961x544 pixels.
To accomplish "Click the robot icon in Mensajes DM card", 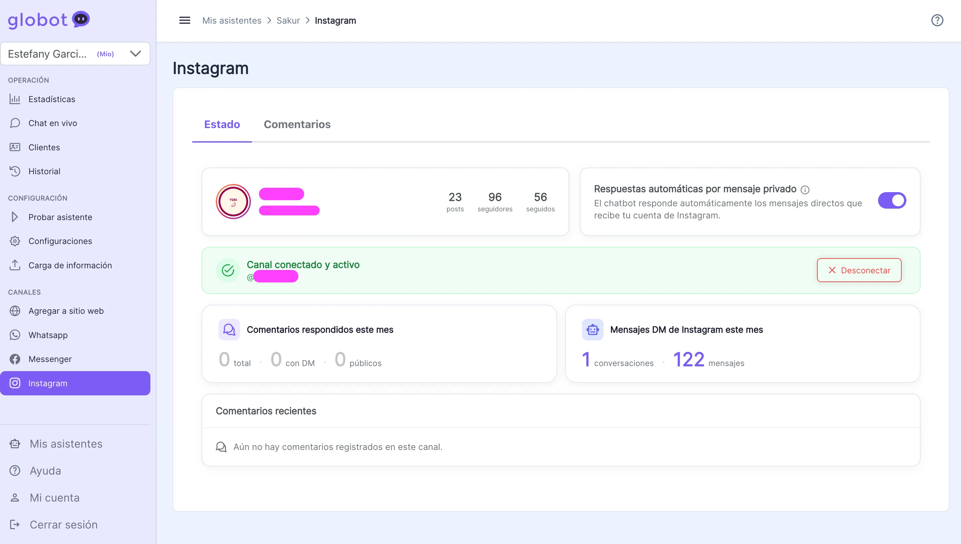I will (592, 330).
